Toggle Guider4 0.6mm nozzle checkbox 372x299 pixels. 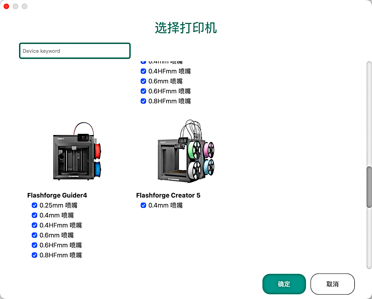pyautogui.click(x=34, y=235)
